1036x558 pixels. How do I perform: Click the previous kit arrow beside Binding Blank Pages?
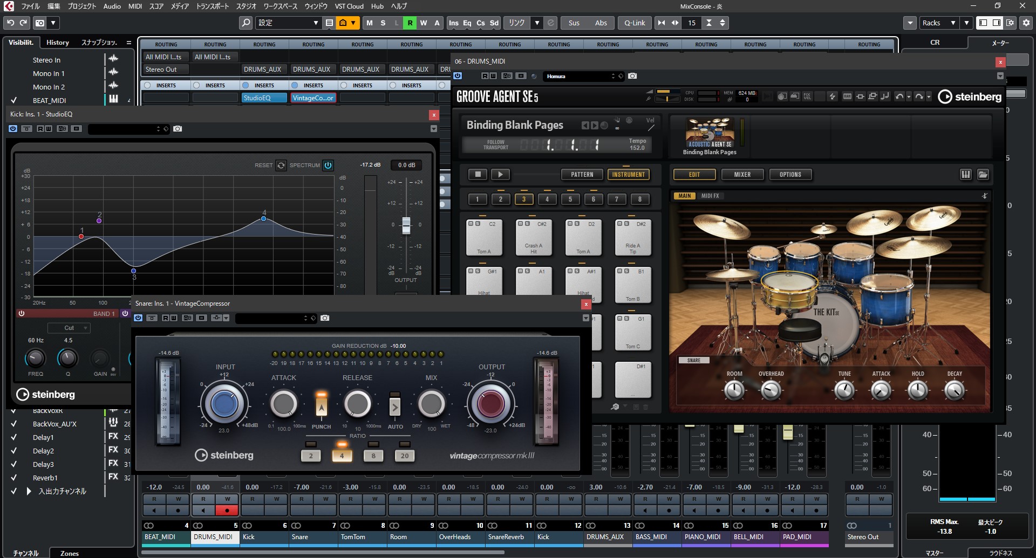pos(585,125)
